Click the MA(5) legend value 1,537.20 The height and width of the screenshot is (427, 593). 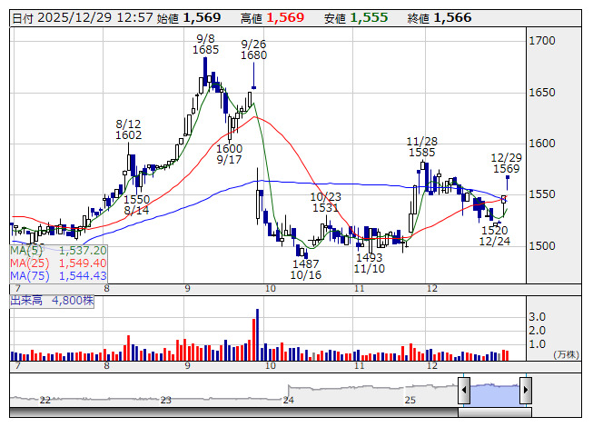[83, 251]
